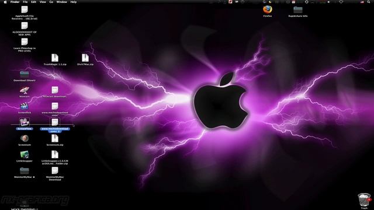
Task: Select the highlighted ScreenFlow app icon
Action: coord(25,123)
